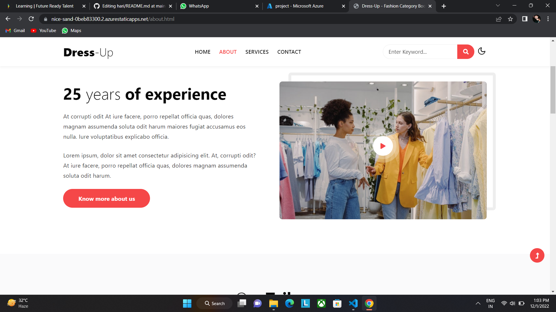Click Know more about us button

pos(107,198)
